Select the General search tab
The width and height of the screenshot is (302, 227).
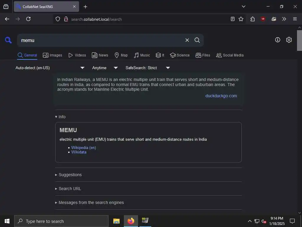point(27,55)
